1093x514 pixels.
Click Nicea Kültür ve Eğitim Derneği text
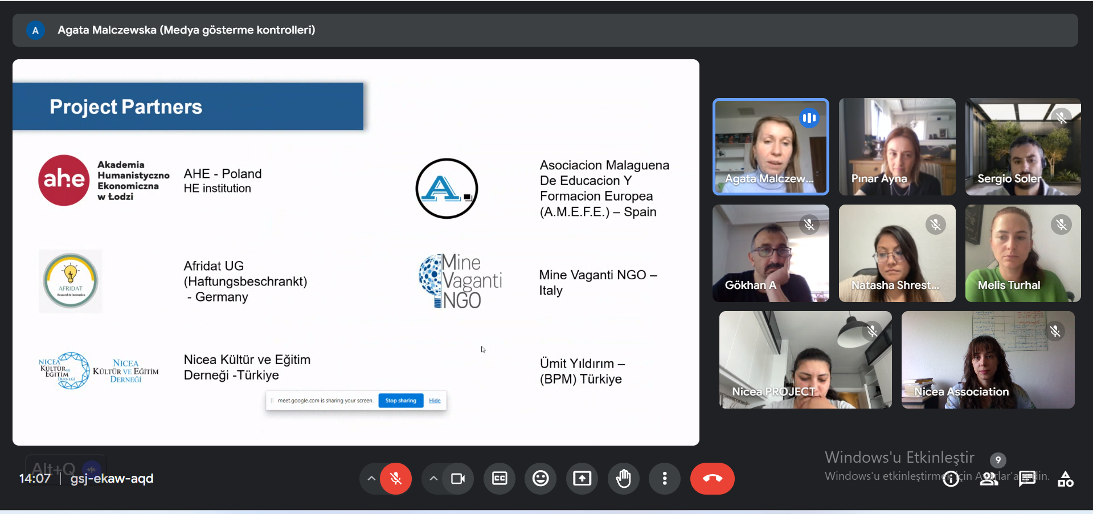click(x=247, y=368)
